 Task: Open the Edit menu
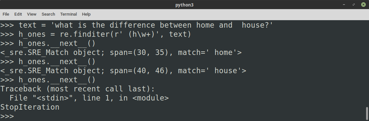coord(18,14)
